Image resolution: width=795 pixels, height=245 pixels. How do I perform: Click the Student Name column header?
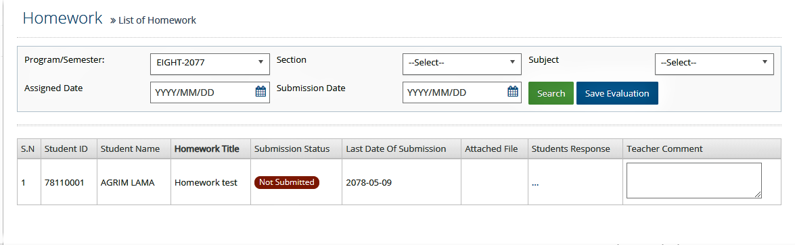click(x=131, y=148)
